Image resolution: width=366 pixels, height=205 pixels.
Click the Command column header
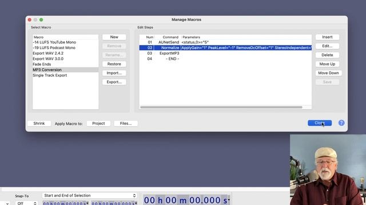tap(168, 37)
